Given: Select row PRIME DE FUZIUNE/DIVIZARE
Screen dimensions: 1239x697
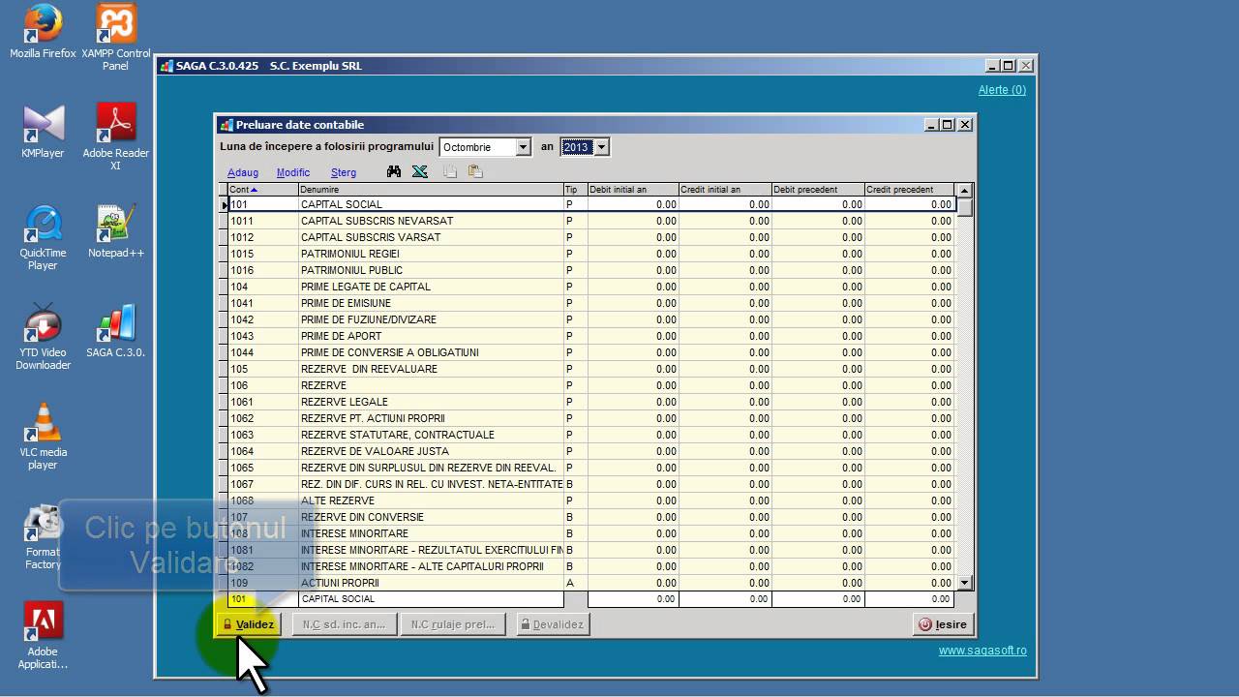Looking at the screenshot, I should coord(587,319).
